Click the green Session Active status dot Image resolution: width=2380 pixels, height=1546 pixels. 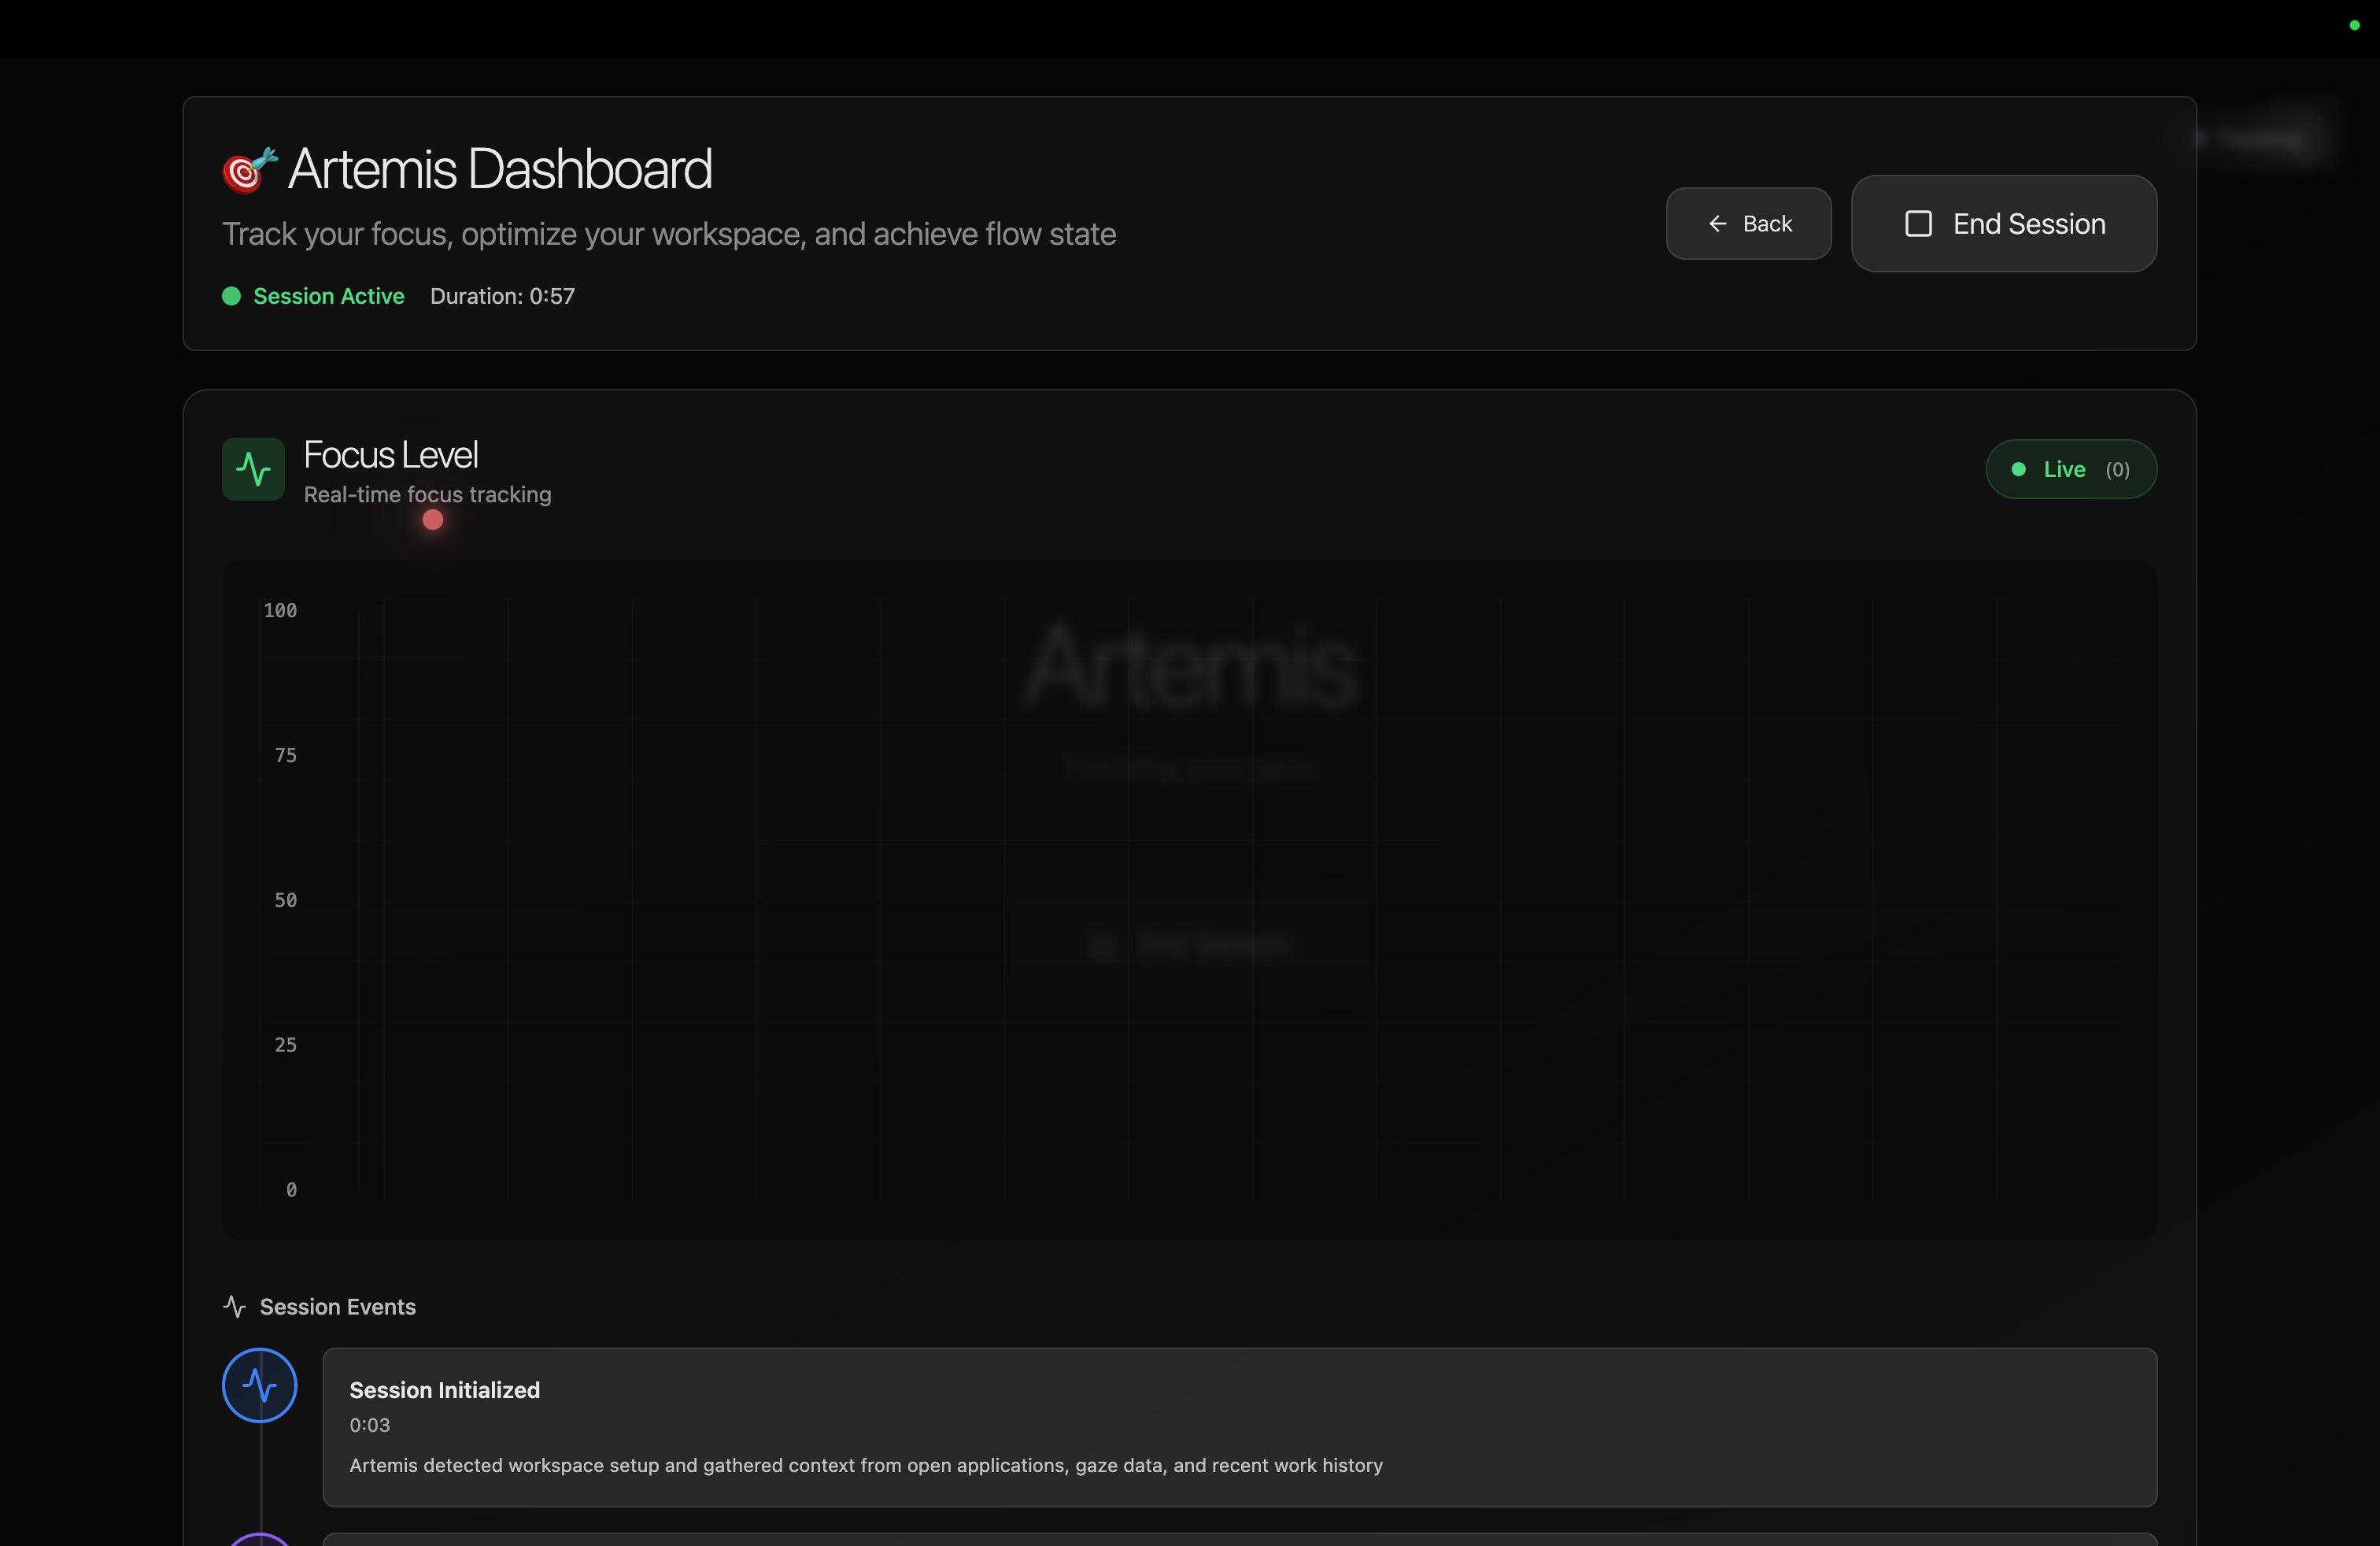pyautogui.click(x=231, y=296)
